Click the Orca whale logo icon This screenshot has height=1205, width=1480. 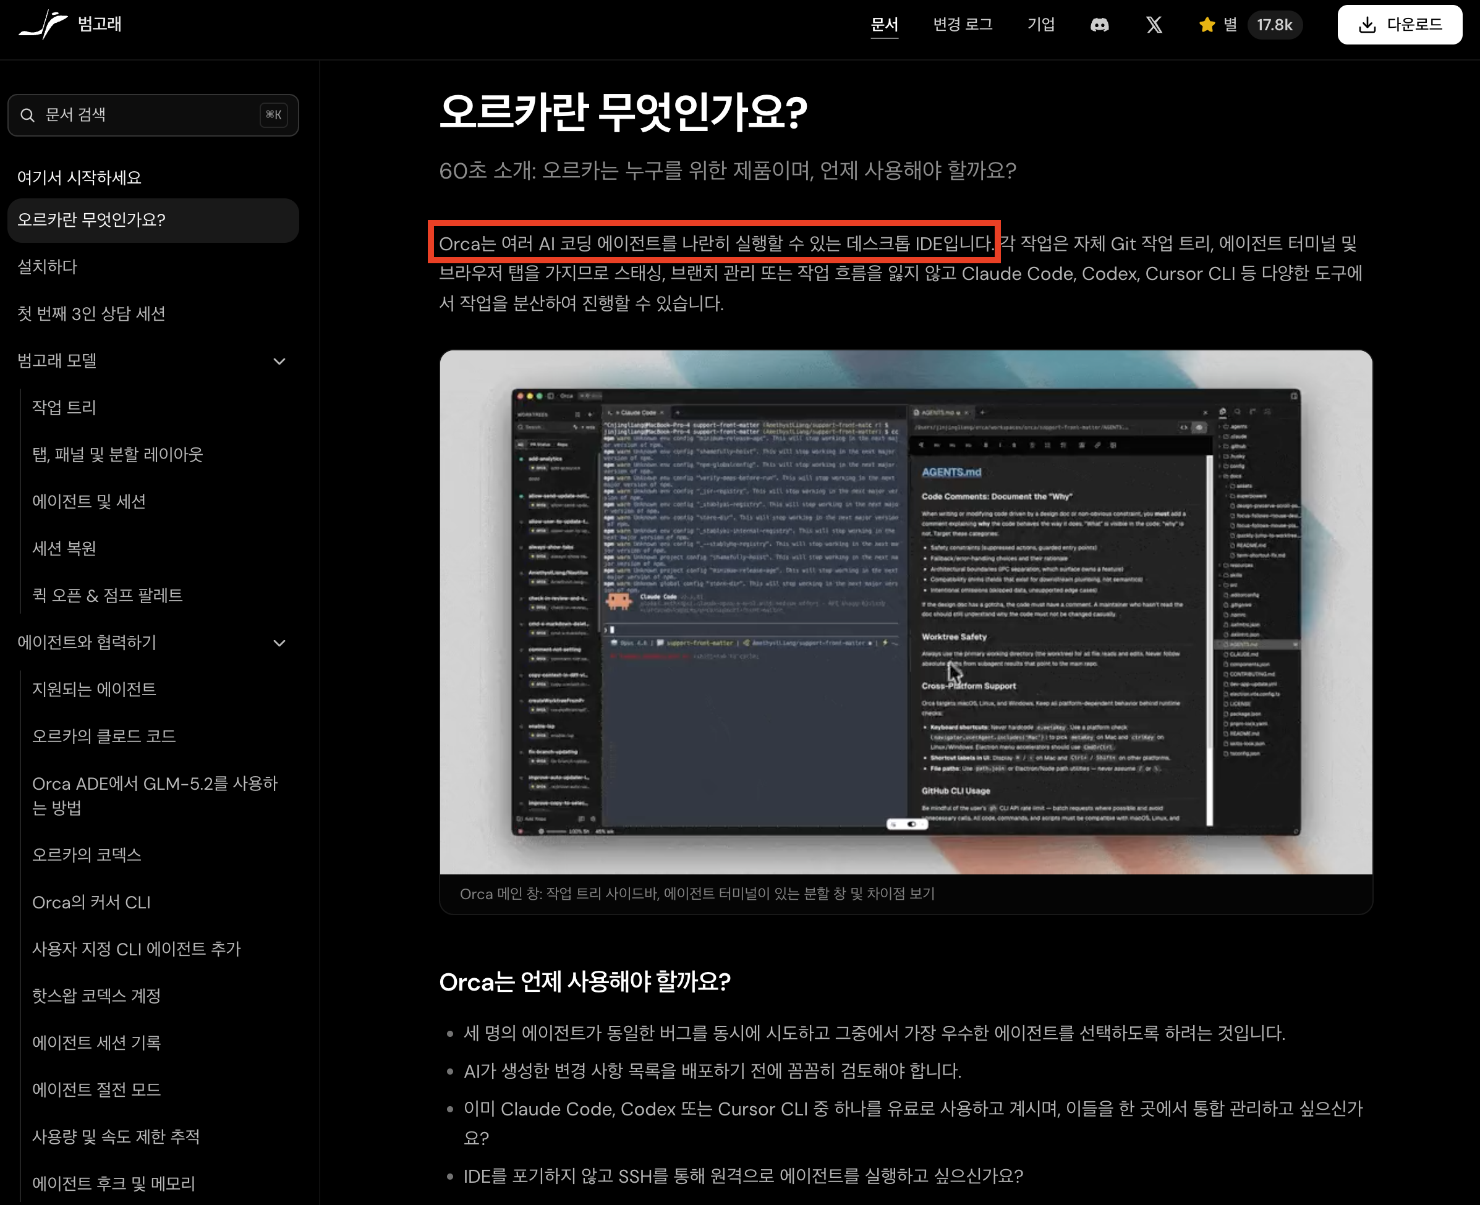tap(43, 24)
